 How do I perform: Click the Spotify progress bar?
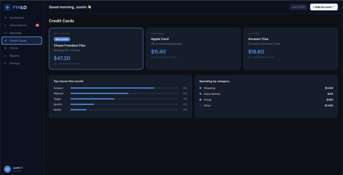coord(124,104)
